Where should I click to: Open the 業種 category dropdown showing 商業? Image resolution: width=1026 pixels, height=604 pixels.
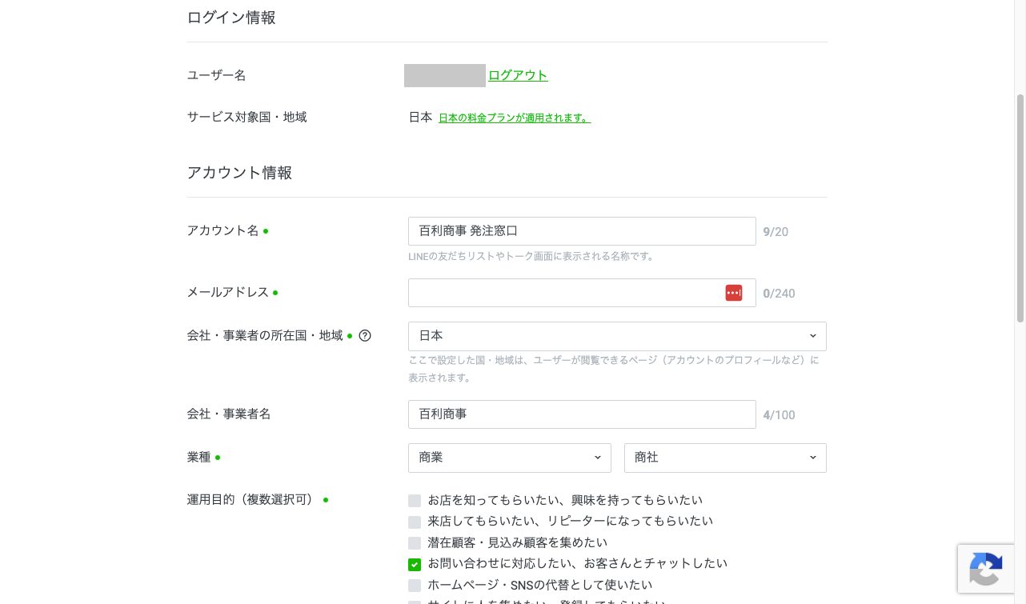pos(510,458)
